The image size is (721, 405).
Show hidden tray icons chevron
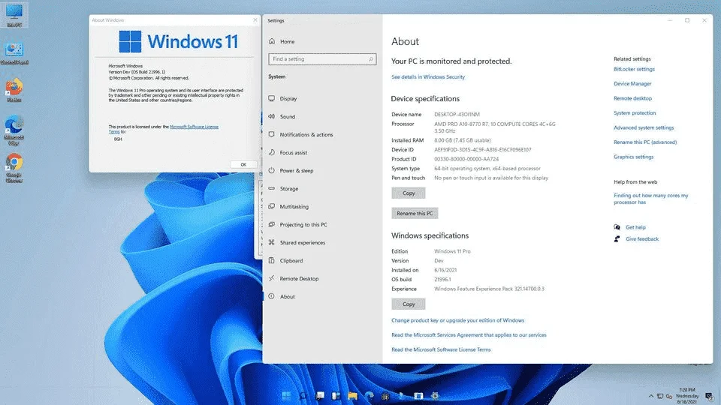coord(651,396)
